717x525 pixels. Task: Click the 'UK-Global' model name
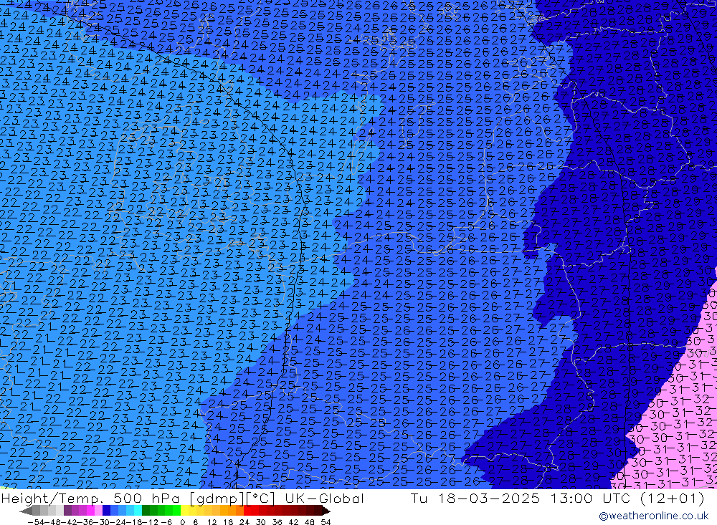pos(324,498)
